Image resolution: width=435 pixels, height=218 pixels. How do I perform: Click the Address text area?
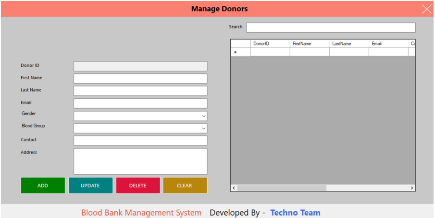(x=140, y=161)
